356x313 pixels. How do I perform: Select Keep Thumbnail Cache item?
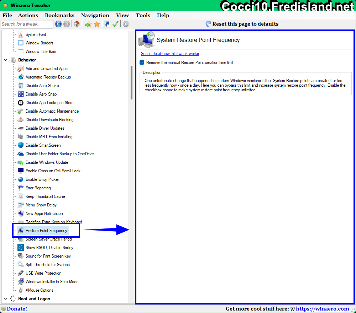[x=46, y=196]
